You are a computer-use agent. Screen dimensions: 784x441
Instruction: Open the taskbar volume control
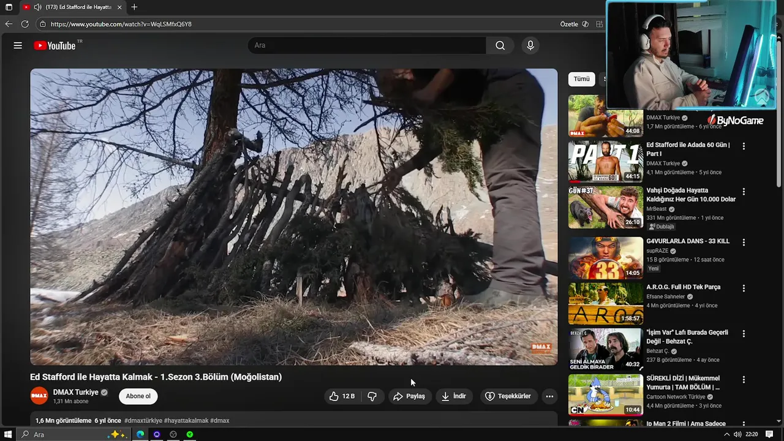point(737,434)
